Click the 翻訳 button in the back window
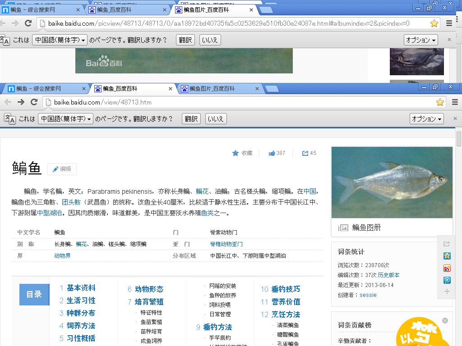Screen dimensions: 462x346 (185, 40)
